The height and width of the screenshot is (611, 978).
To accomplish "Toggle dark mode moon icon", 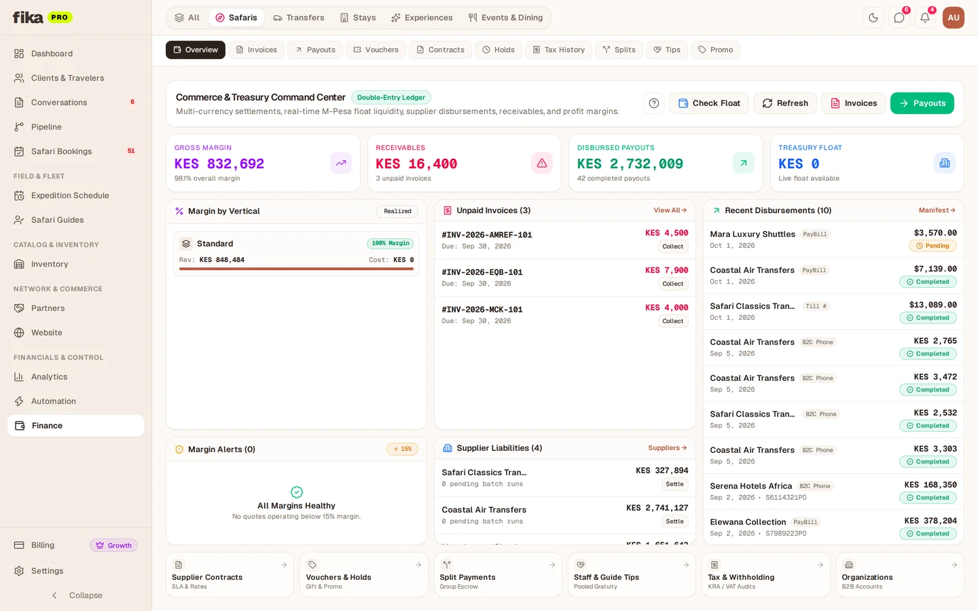I will [873, 18].
